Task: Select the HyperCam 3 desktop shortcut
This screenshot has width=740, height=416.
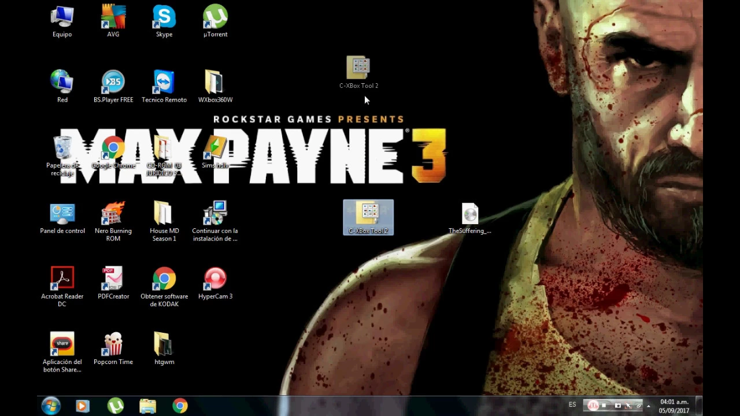Action: (215, 283)
